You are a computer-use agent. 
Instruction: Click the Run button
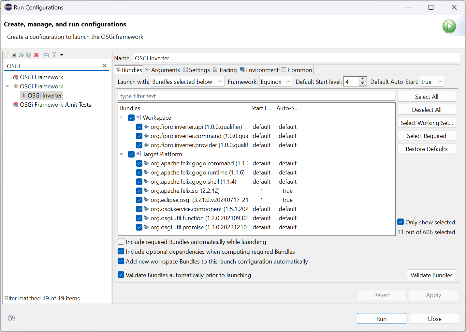pyautogui.click(x=381, y=319)
